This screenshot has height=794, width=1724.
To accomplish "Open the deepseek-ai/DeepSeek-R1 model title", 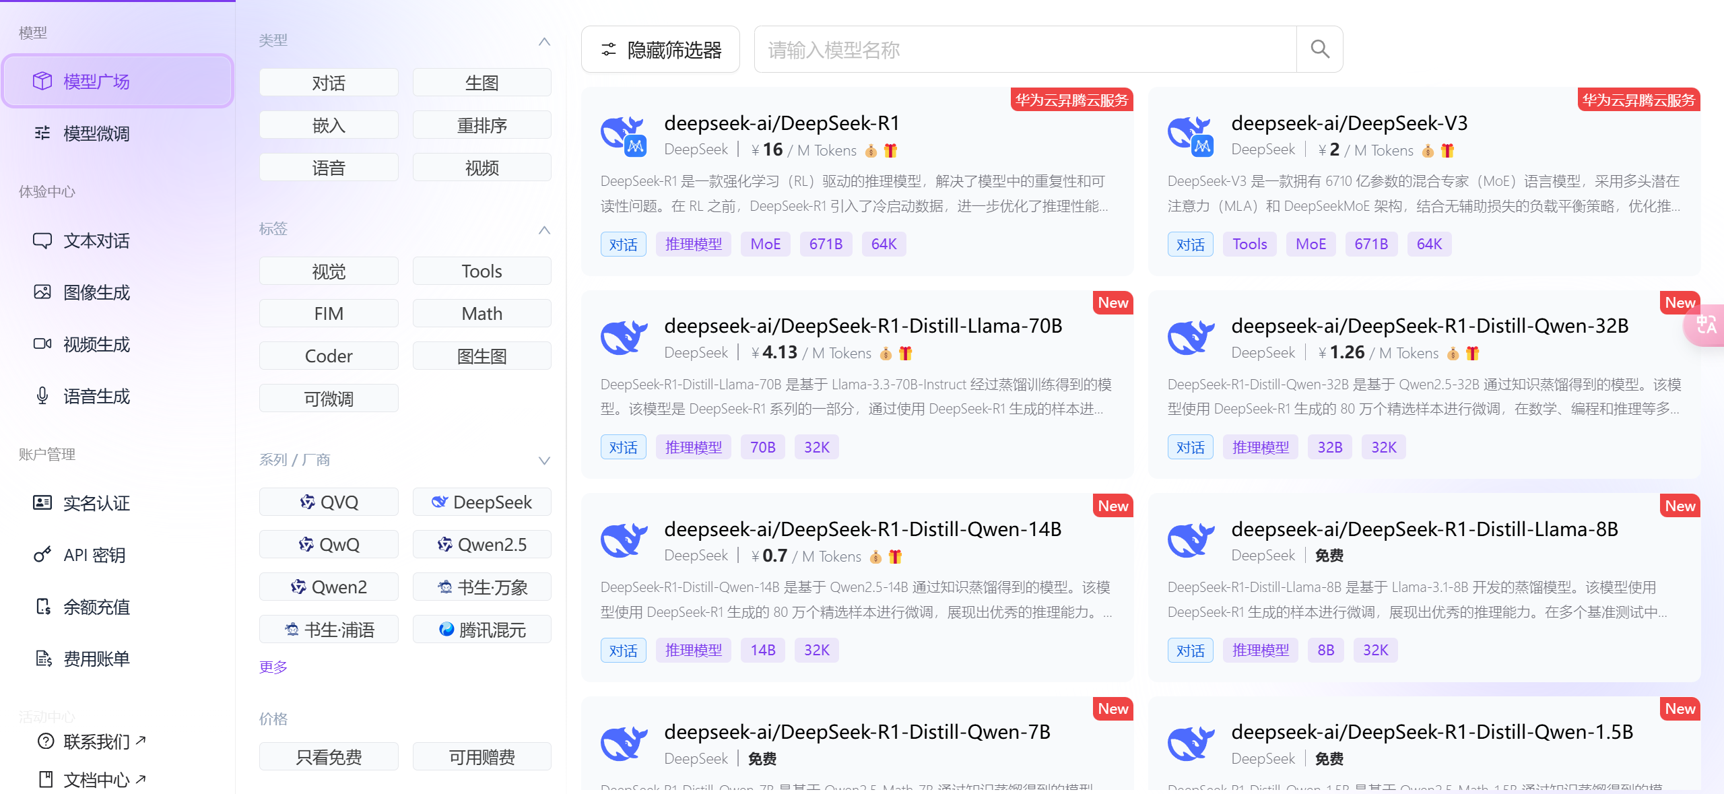I will point(782,123).
